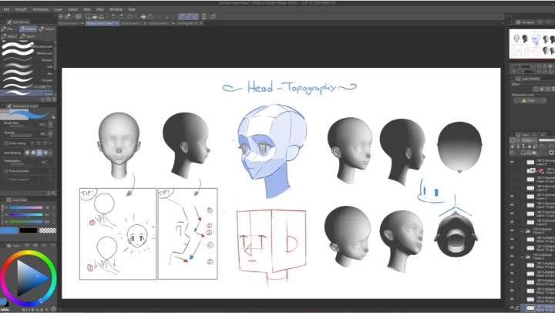Click the blue main color swatch
Viewport: 555px width, 313px height.
click(x=9, y=231)
